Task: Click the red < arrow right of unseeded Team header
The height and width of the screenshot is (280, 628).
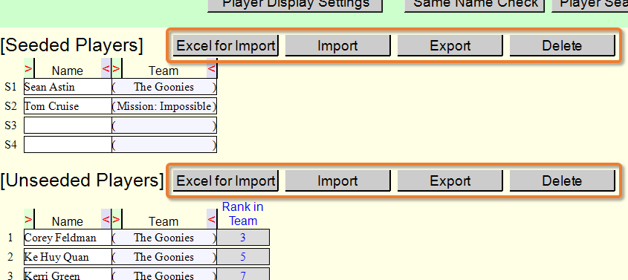Action: tap(212, 219)
